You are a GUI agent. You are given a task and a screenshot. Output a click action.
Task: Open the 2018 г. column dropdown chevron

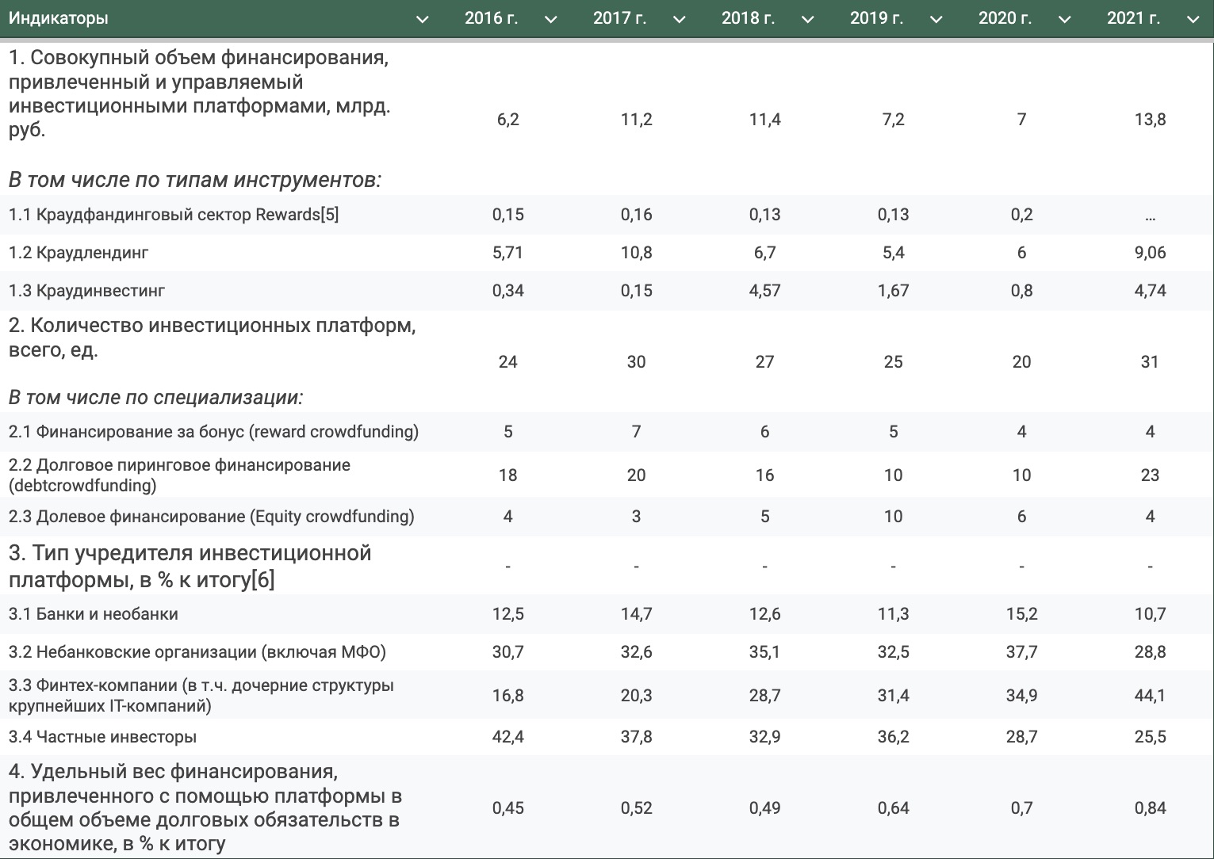(x=808, y=20)
